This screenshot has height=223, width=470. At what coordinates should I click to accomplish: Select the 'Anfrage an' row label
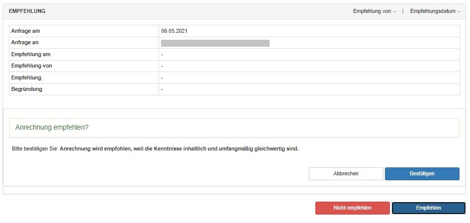click(25, 43)
